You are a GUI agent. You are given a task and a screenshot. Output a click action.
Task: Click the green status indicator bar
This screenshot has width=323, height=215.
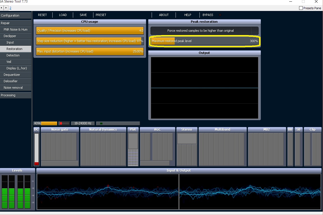tap(118, 123)
